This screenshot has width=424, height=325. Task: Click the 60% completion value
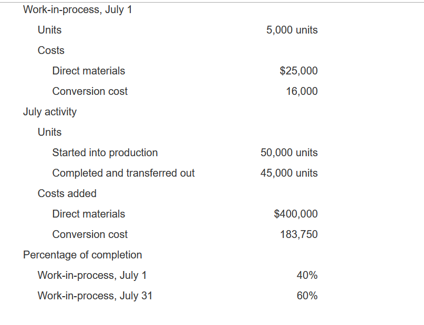307,296
